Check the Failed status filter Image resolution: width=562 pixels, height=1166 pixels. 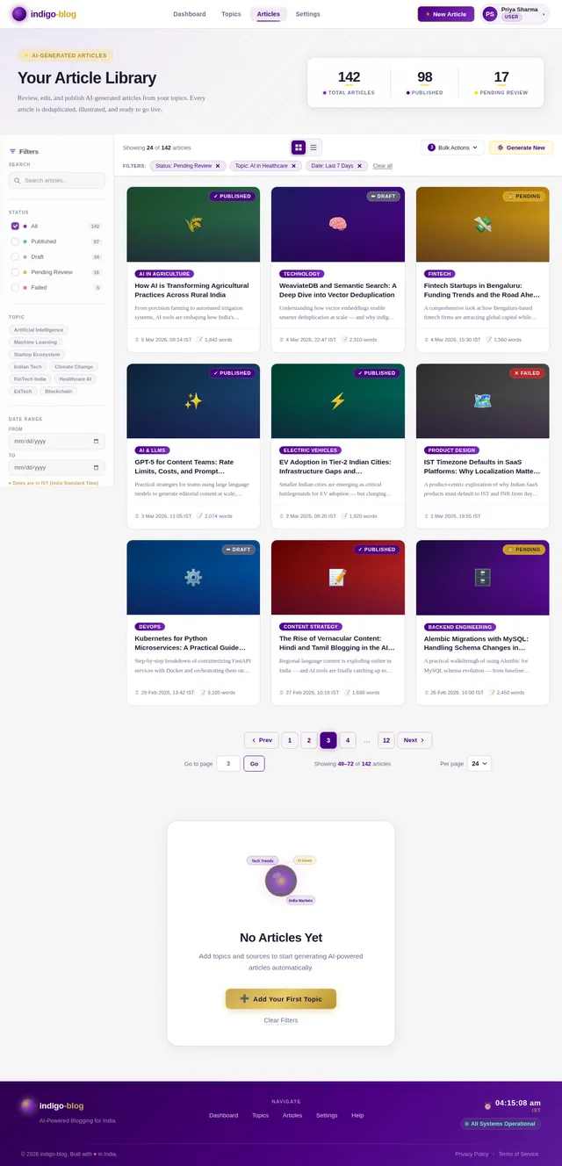pos(15,287)
